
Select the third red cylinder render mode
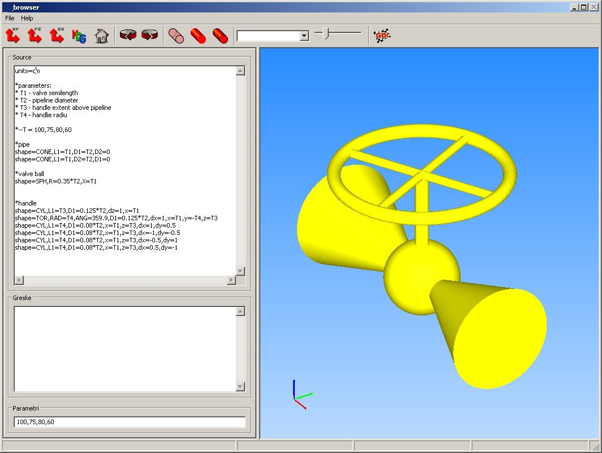(220, 36)
